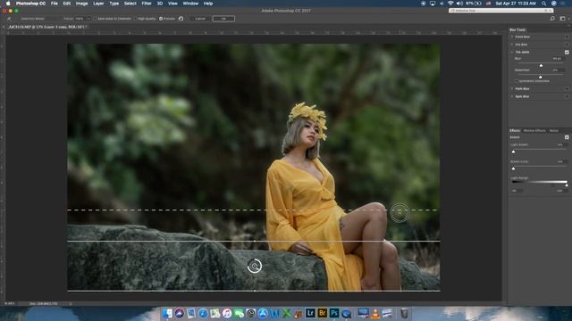
Task: Click the Blur value input field
Action: pyautogui.click(x=557, y=59)
